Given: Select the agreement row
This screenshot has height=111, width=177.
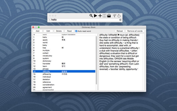Looking at the screenshot, I should (x=64, y=87).
